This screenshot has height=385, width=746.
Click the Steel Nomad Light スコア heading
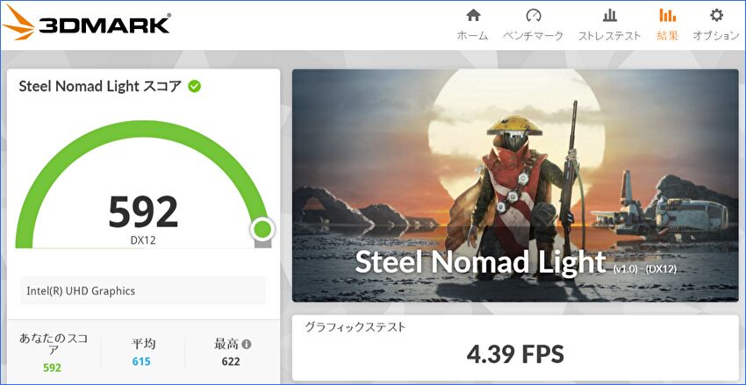point(100,86)
